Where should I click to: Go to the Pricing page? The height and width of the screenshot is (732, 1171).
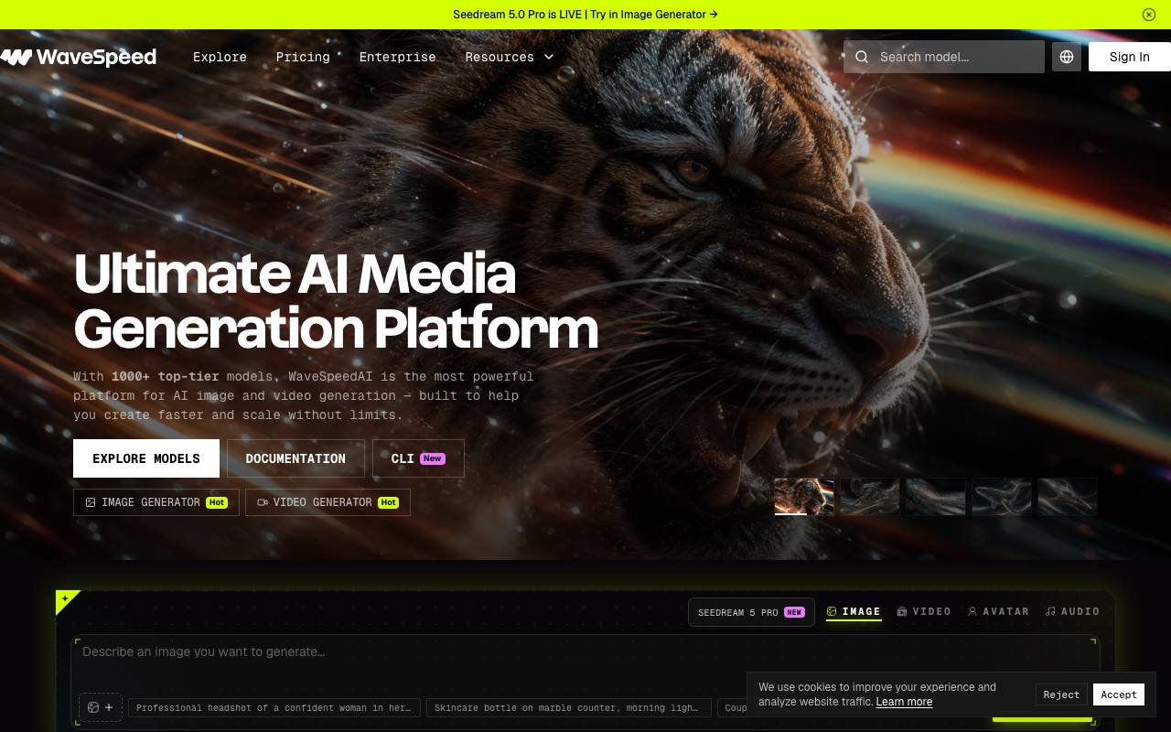tap(303, 57)
